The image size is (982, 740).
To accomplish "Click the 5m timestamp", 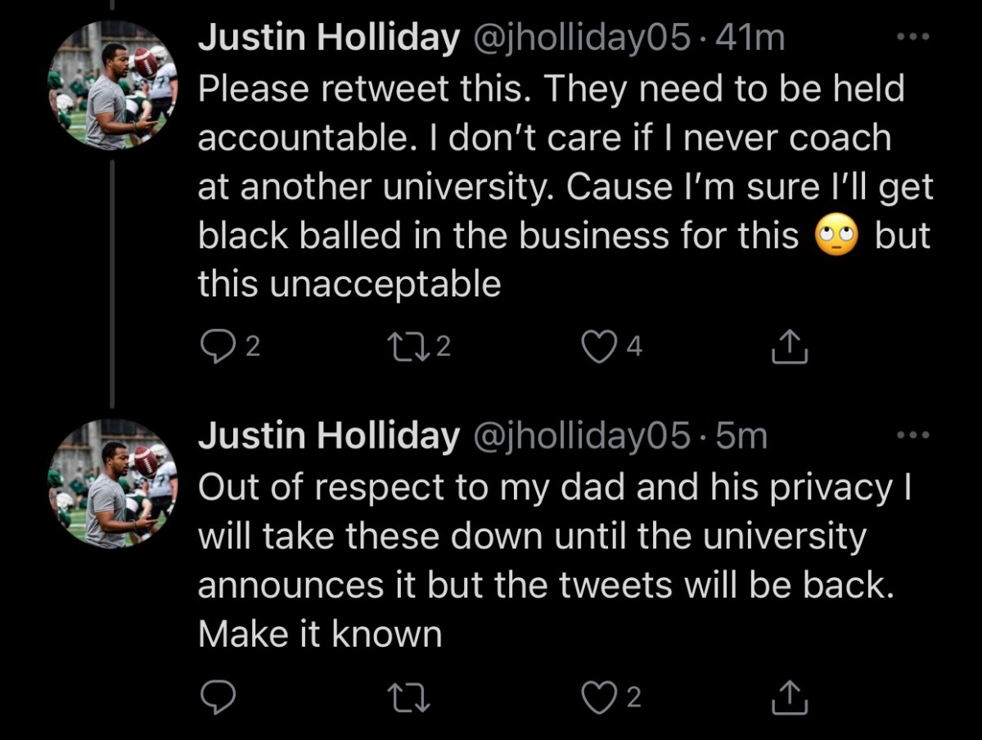I will click(x=741, y=437).
